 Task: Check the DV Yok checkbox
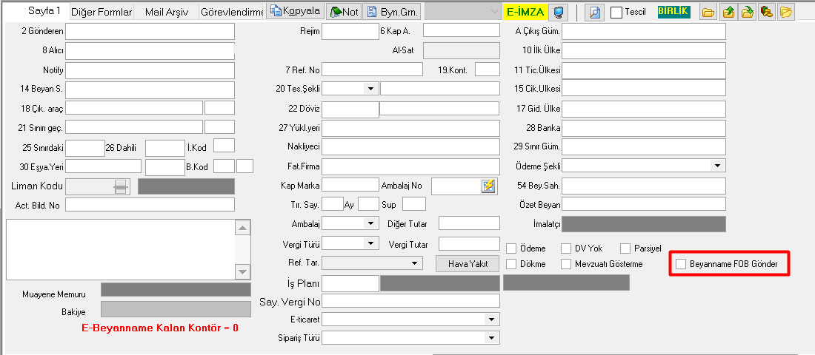click(566, 248)
